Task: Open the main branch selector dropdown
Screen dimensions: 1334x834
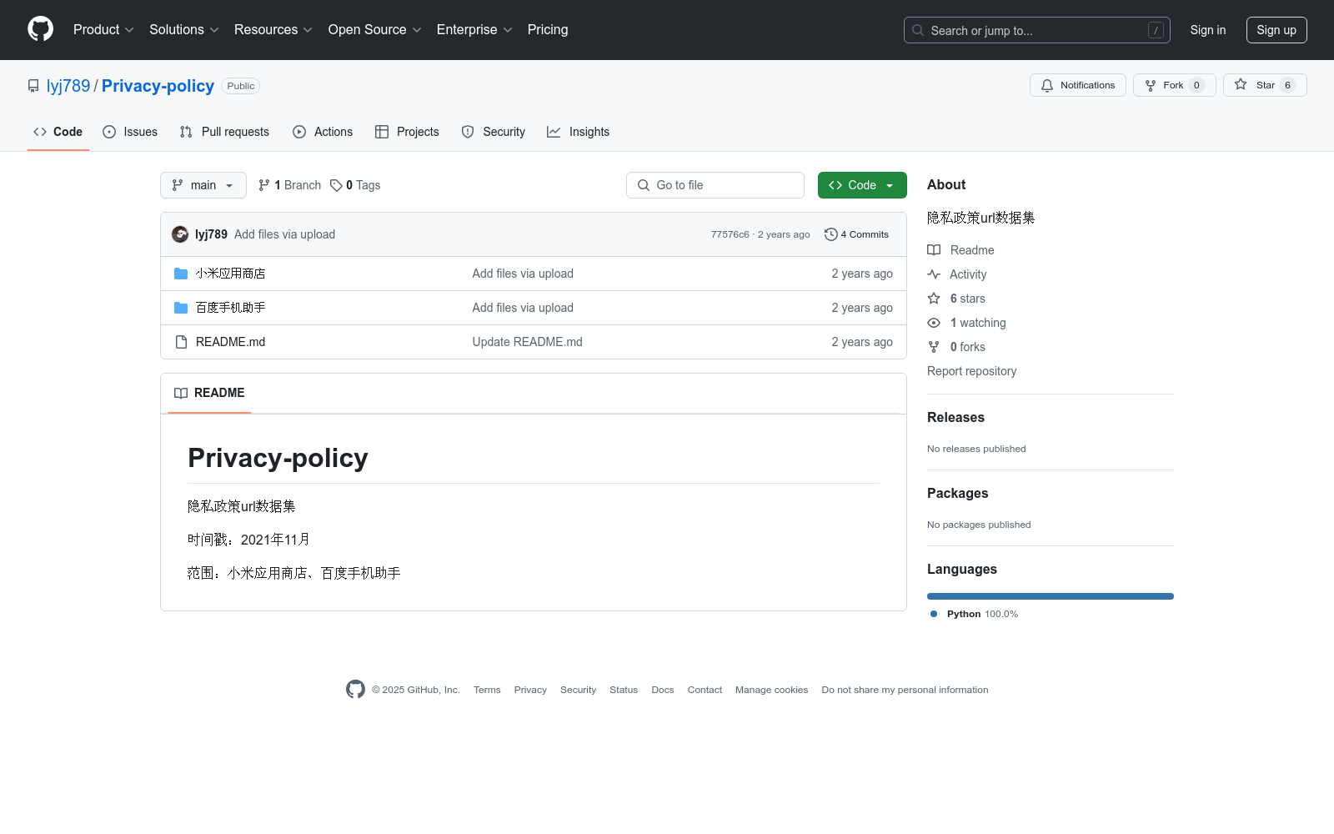Action: point(203,185)
